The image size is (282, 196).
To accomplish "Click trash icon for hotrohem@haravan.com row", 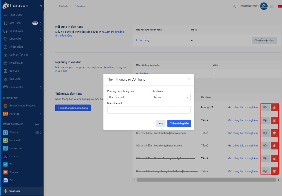I will coord(274,146).
